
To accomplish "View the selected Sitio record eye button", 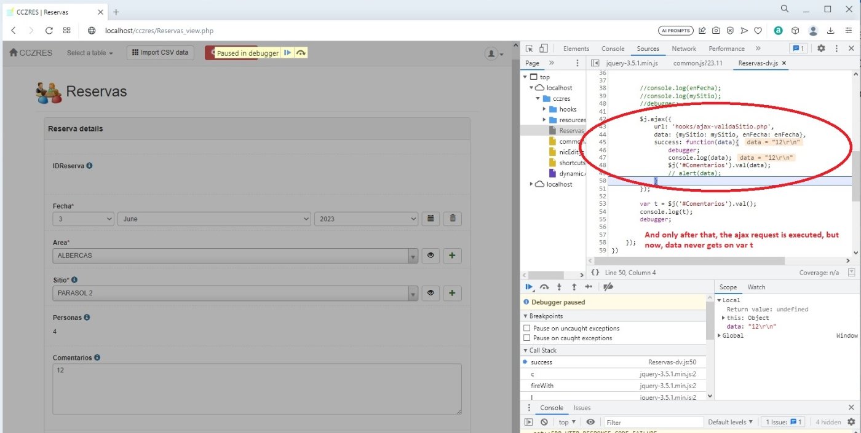I will coord(430,294).
